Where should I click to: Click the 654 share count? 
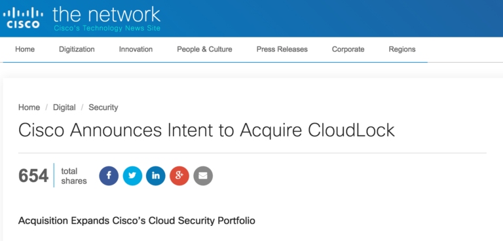pos(33,176)
